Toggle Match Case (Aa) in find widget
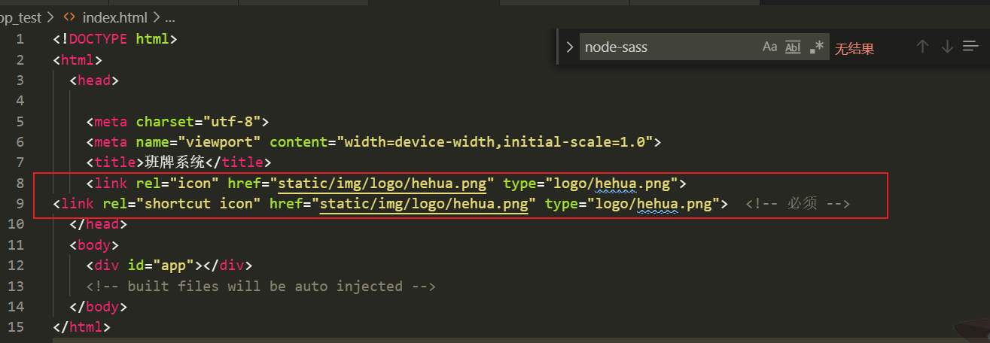The width and height of the screenshot is (990, 343). click(769, 47)
